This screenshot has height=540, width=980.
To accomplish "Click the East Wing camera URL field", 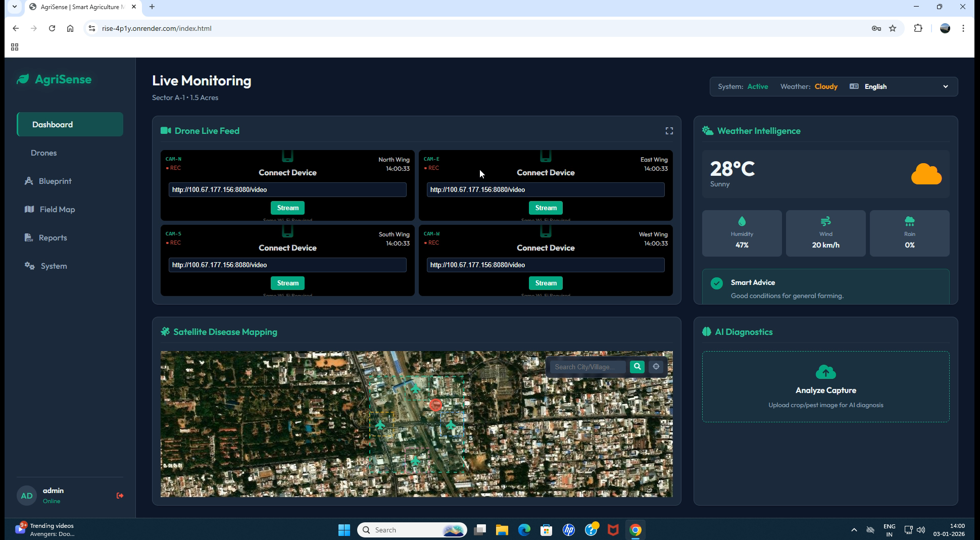I will (x=546, y=189).
